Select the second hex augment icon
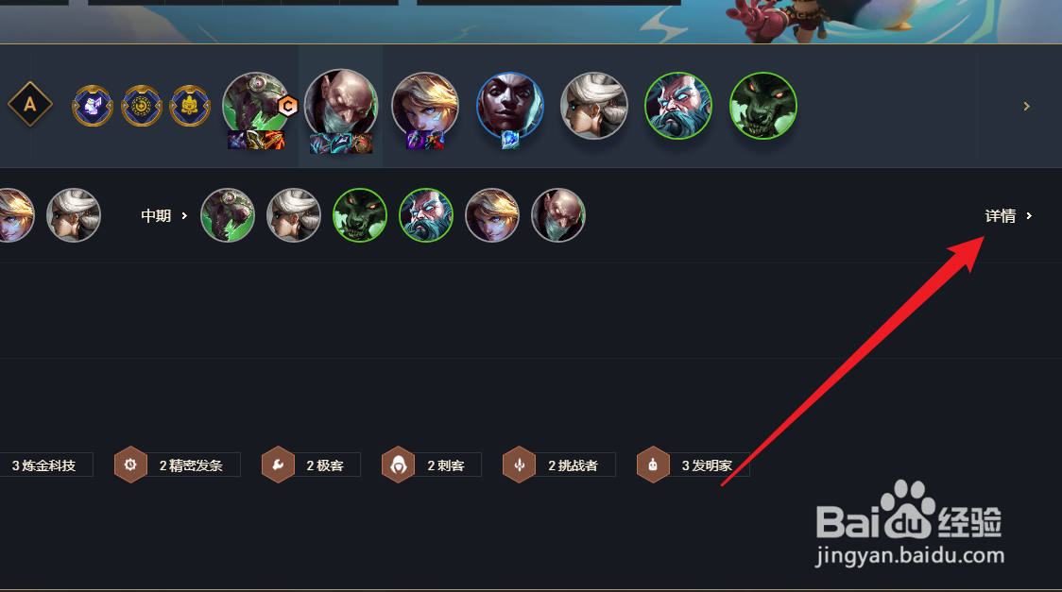The image size is (1062, 592). (142, 106)
